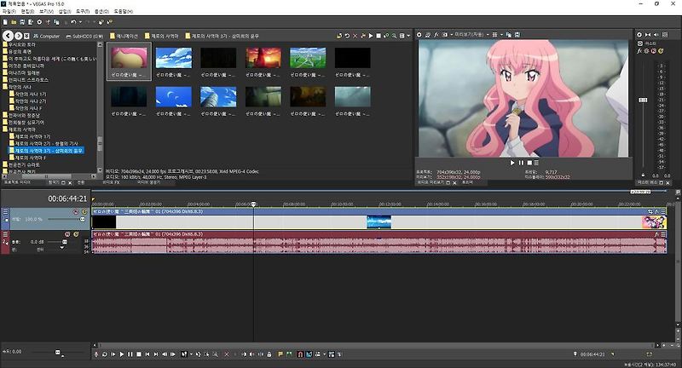This screenshot has height=368, width=682.
Task: Jump to the project start
Action: click(147, 354)
